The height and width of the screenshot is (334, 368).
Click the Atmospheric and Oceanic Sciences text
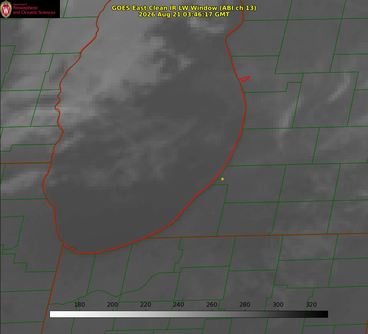pos(34,10)
